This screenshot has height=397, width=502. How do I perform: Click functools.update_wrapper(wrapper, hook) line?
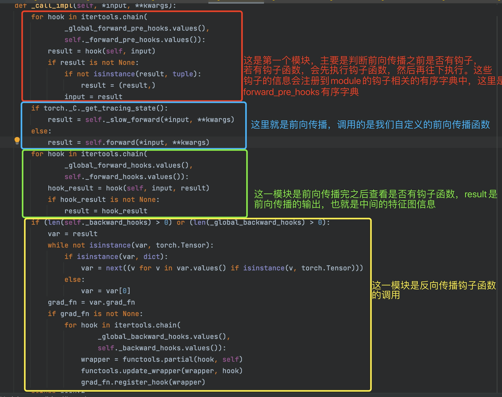[161, 371]
